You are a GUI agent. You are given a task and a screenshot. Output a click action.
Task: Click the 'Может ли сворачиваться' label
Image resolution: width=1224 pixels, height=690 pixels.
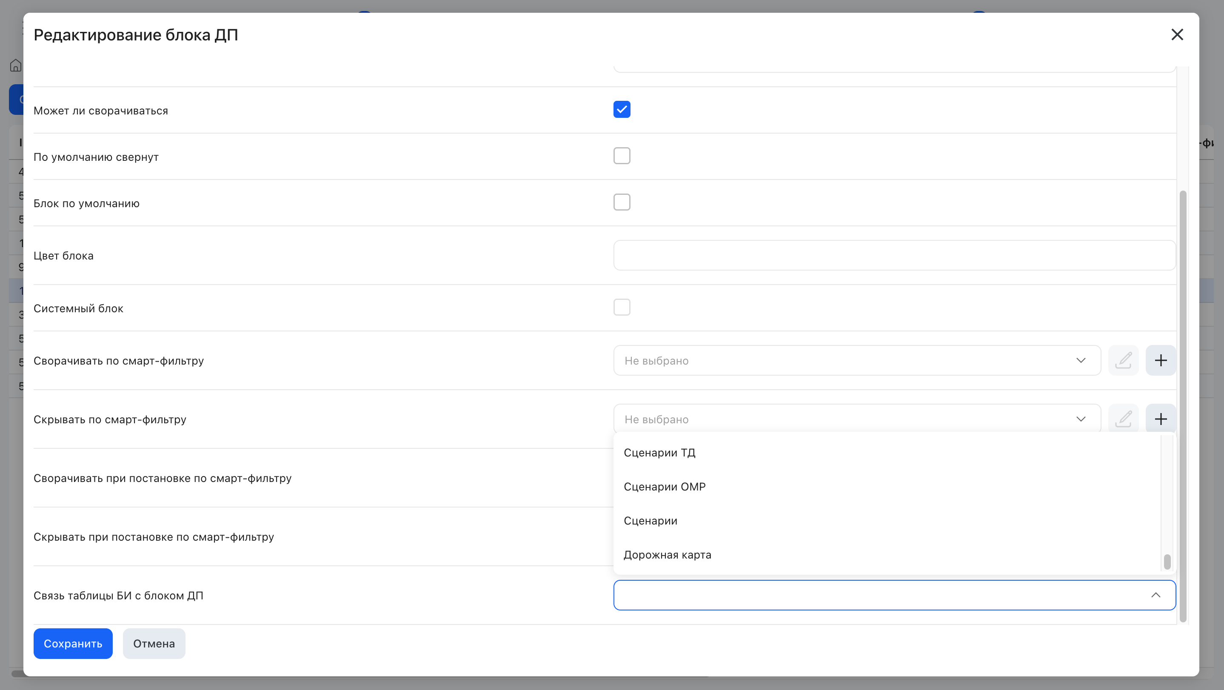(x=101, y=111)
